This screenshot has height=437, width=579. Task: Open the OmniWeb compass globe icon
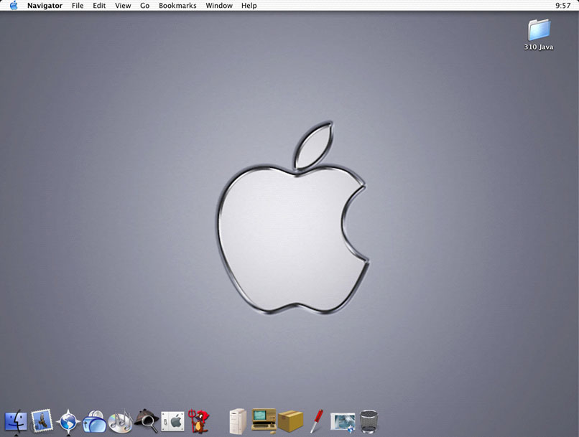tap(68, 421)
